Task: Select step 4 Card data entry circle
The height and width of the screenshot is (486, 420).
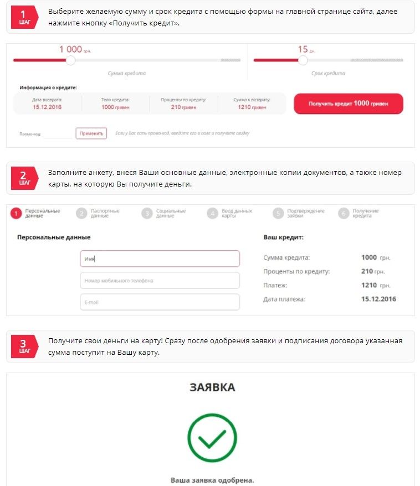Action: 212,213
